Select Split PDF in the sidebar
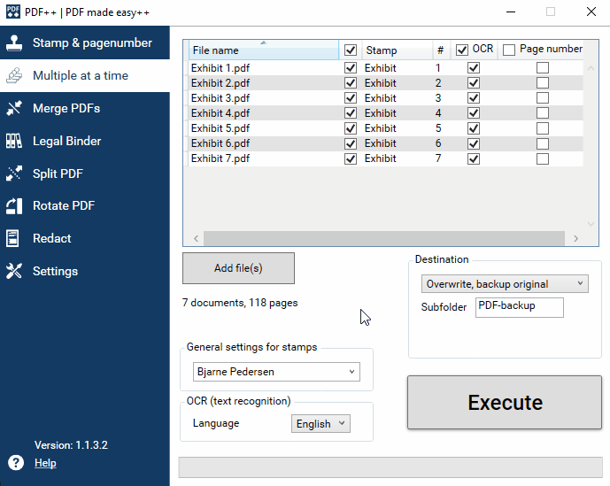This screenshot has width=610, height=486. point(85,174)
